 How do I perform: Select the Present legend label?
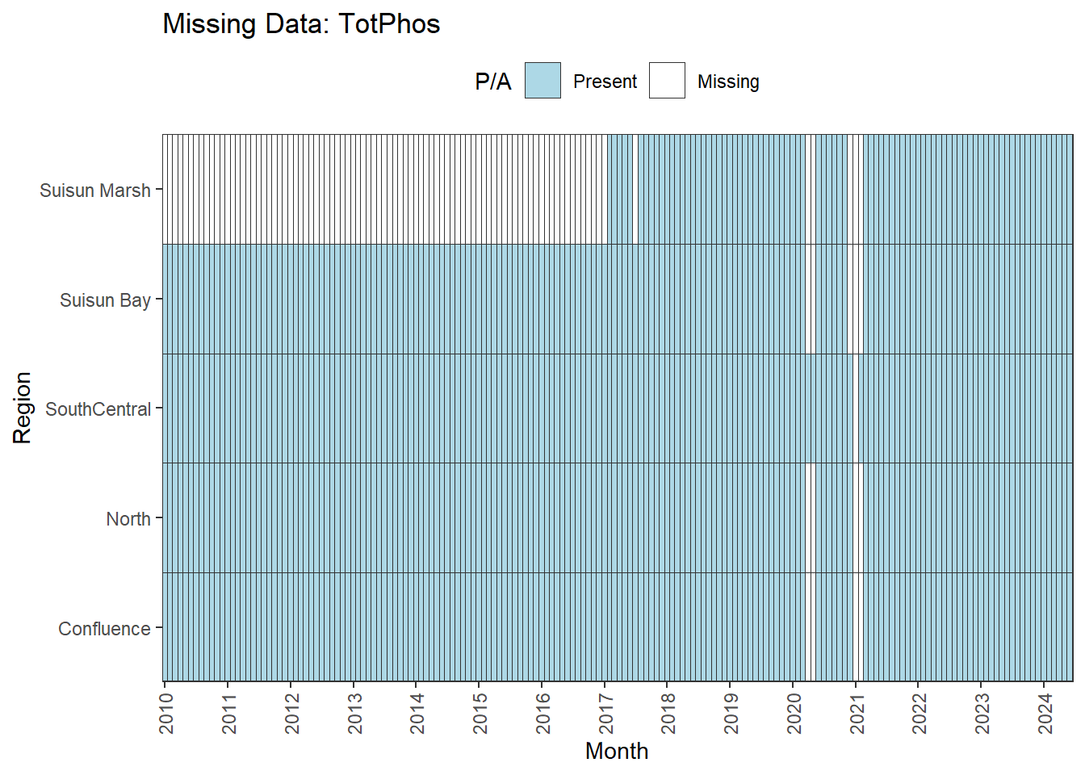(x=605, y=82)
